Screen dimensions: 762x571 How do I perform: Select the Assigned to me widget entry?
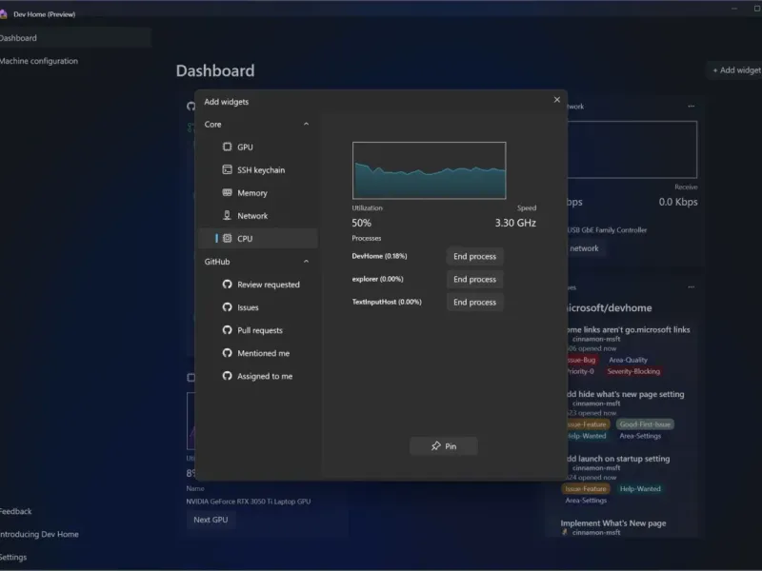258,375
